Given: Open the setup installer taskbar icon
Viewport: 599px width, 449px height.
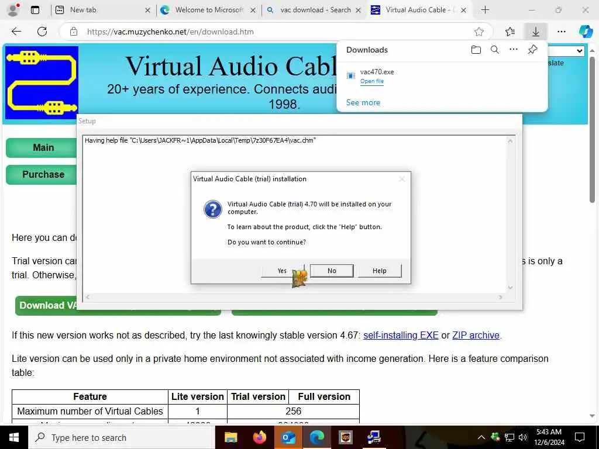Looking at the screenshot, I should click(x=374, y=437).
